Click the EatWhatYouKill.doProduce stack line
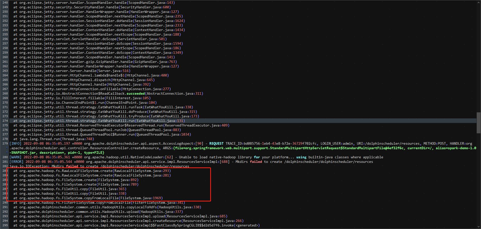Image resolution: width=481 pixels, height=229 pixels. (105, 112)
